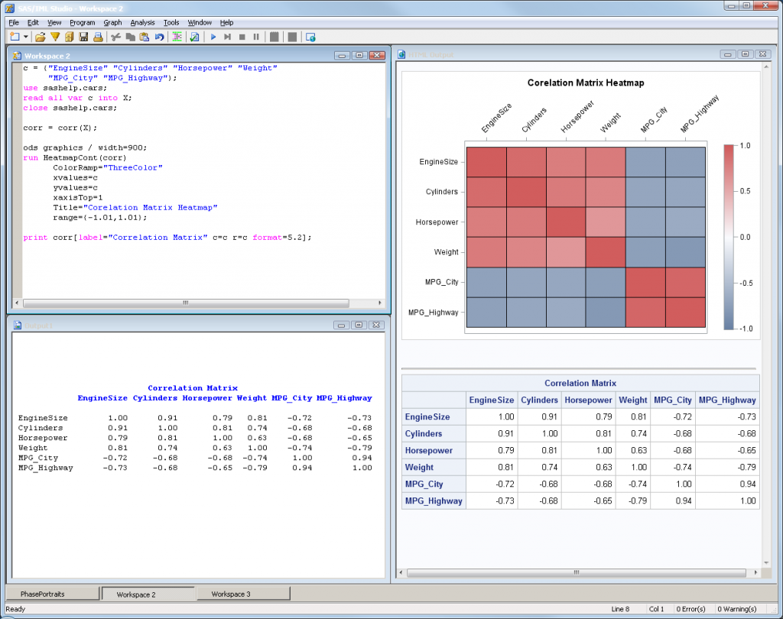
Task: Open a file with the Open icon
Action: (40, 36)
